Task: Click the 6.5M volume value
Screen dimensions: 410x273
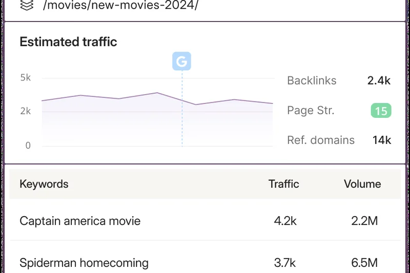Action: coord(365,263)
